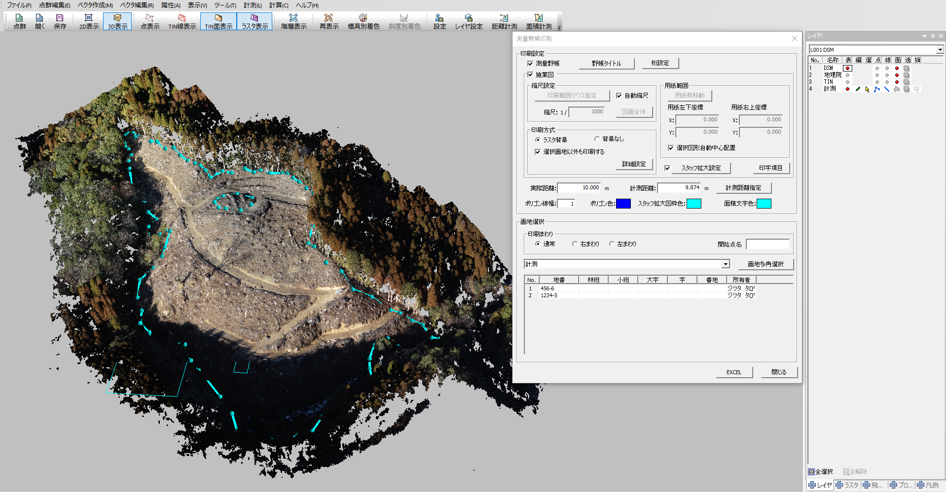Start 面積計測 area measurement tool
This screenshot has width=946, height=492.
point(539,21)
